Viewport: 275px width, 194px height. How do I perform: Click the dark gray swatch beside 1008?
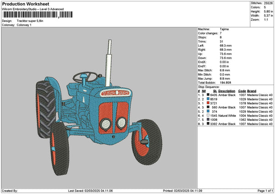208,119
